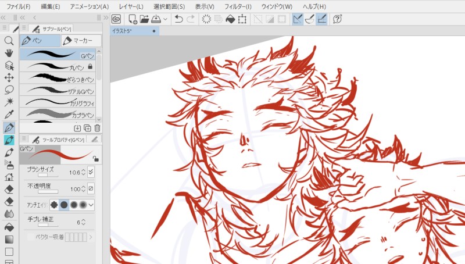Viewport: 465px width, 264px height.
Task: Choose the Gペン sub tool
Action: [58, 55]
